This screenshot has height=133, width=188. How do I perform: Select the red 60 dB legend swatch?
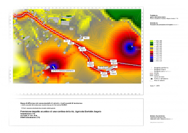[x=152, y=52]
